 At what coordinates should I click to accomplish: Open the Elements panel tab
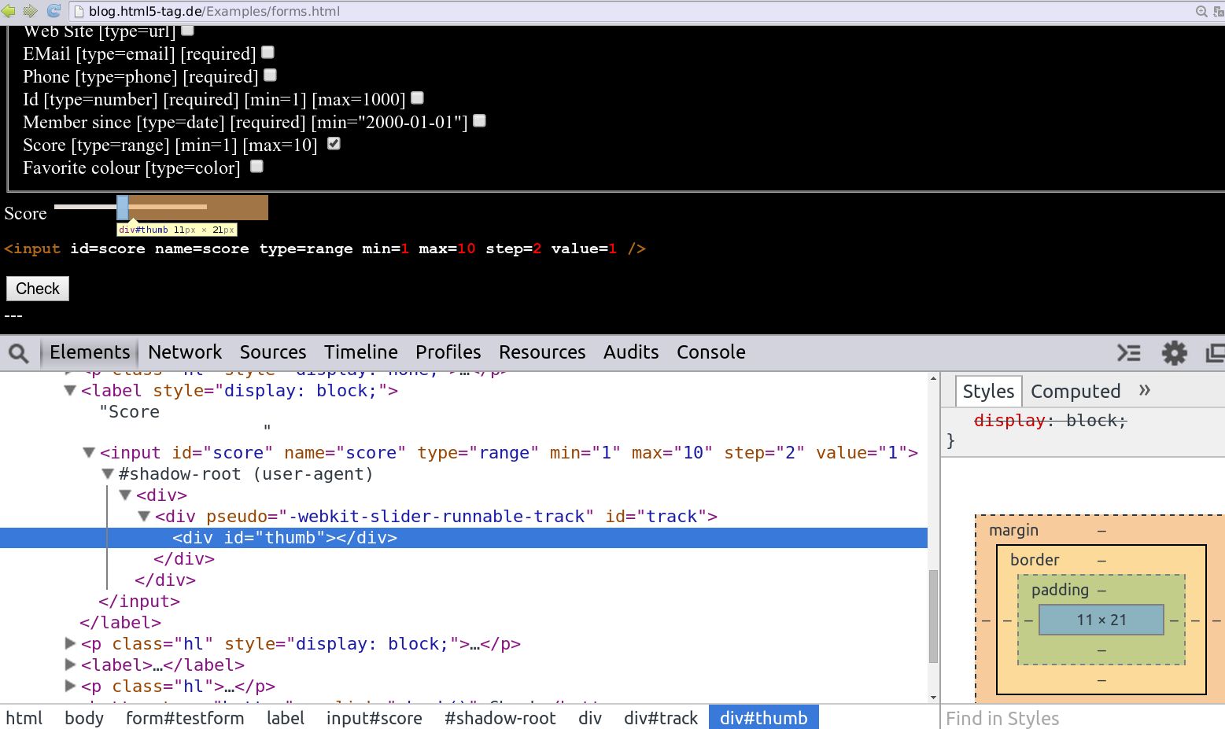[x=90, y=352]
